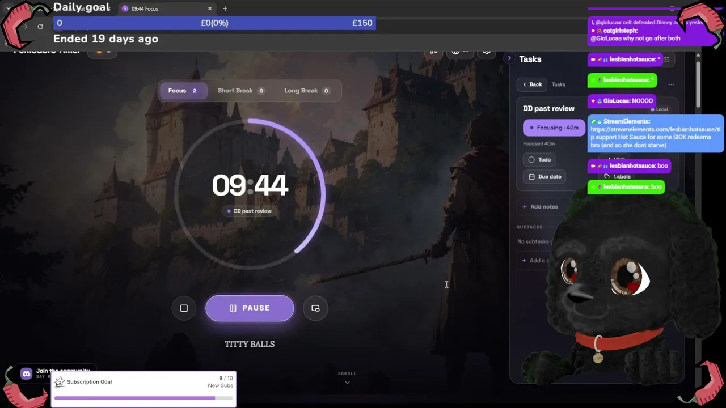Image resolution: width=726 pixels, height=408 pixels.
Task: Open the StreamElements tip link in chat
Action: (656, 133)
